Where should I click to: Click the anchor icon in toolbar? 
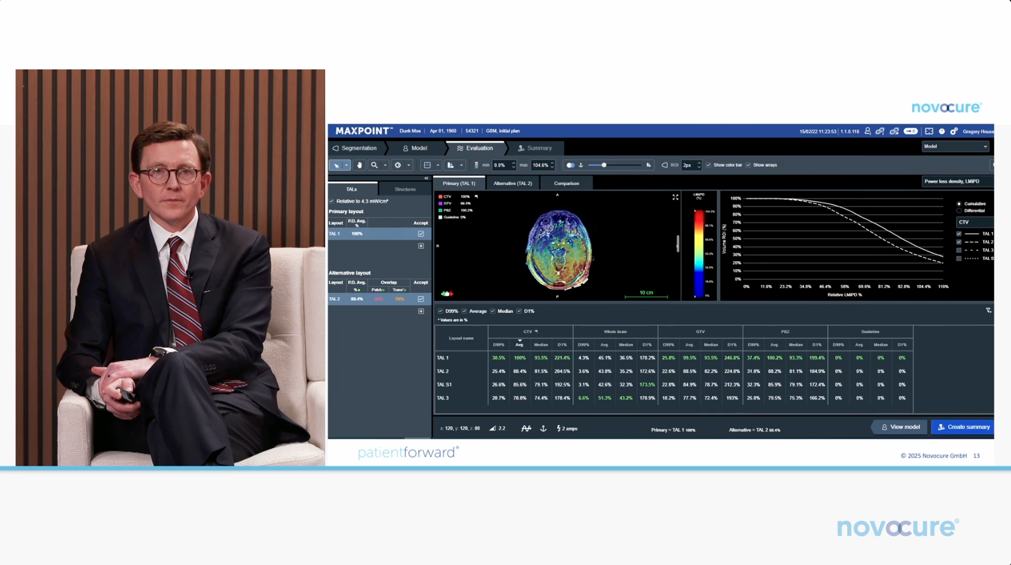click(581, 165)
